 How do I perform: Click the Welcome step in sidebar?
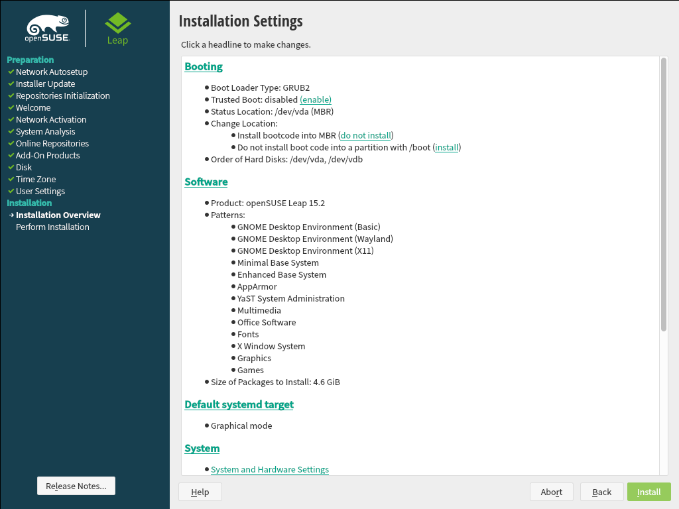(33, 108)
